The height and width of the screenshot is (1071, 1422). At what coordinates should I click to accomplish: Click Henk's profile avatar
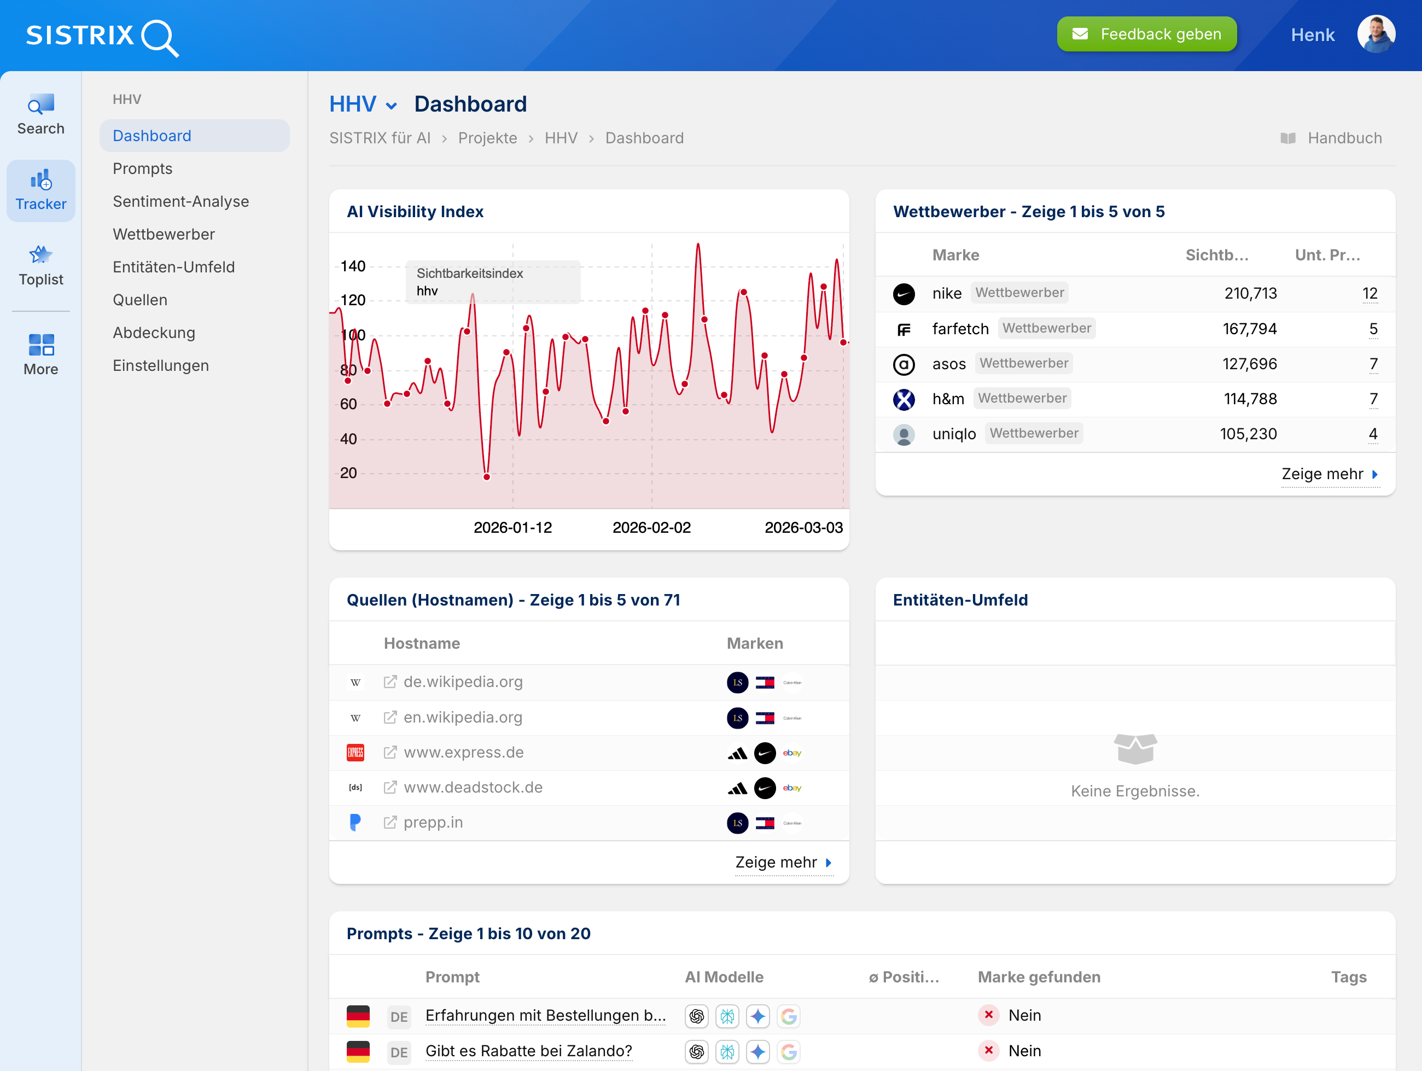[x=1377, y=33]
